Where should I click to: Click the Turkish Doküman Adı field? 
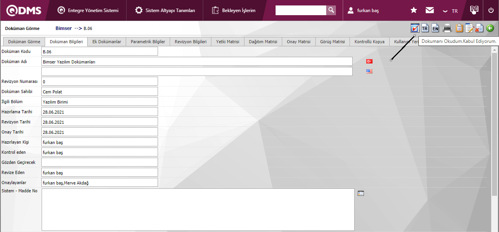(x=197, y=62)
